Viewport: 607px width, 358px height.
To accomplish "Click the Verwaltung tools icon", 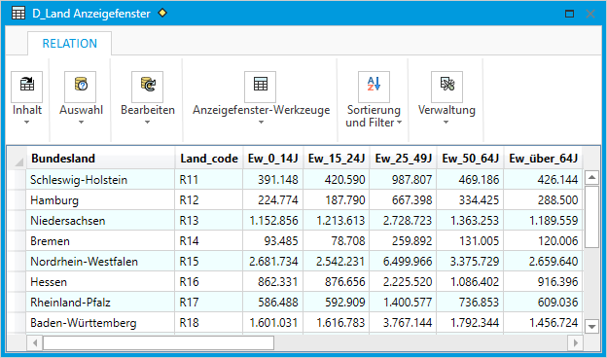I will (447, 87).
